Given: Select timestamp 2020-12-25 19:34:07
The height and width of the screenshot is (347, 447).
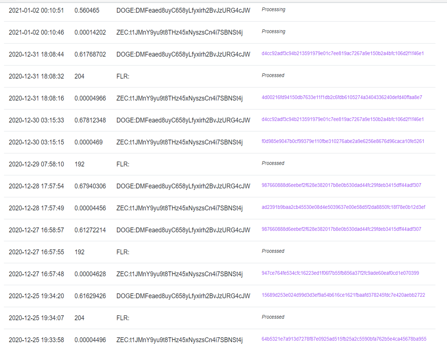Looking at the screenshot, I should [37, 318].
